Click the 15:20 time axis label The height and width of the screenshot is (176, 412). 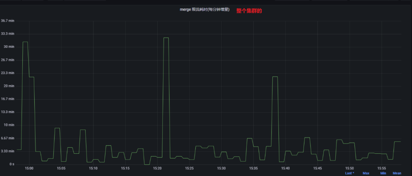point(157,168)
